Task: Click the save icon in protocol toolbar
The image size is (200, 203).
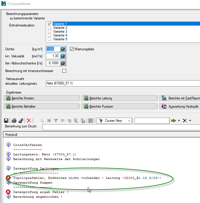Action: click(x=6, y=121)
